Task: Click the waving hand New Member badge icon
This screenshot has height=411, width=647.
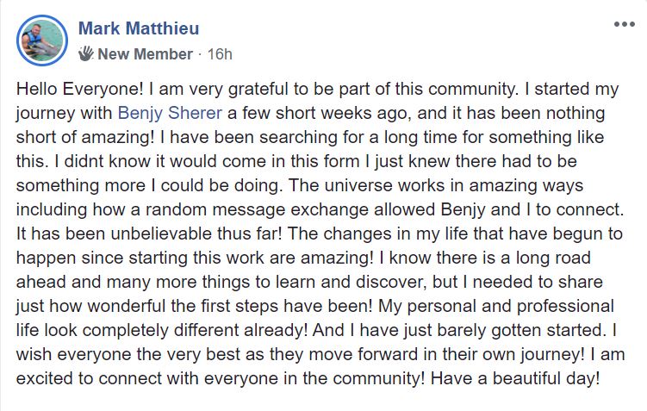Action: [86, 53]
